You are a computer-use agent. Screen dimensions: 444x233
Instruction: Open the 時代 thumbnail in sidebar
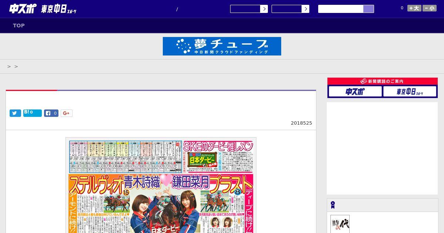(x=340, y=224)
